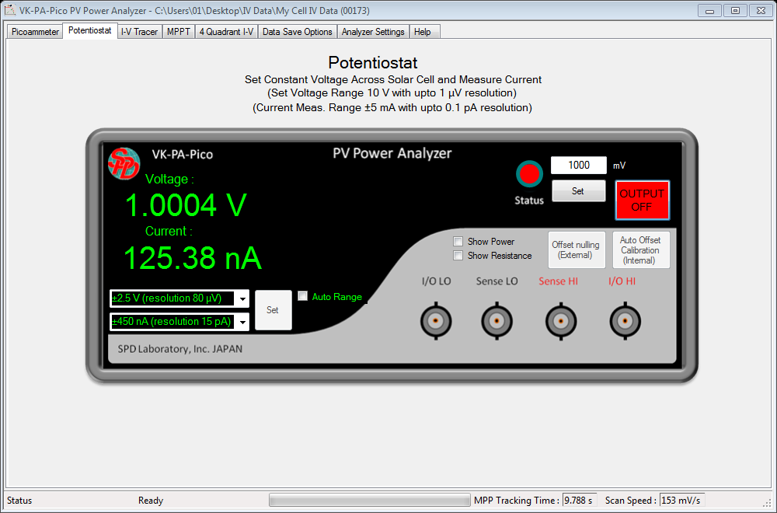Image resolution: width=777 pixels, height=513 pixels.
Task: Click the VK-PA-Pico model label
Action: click(183, 154)
